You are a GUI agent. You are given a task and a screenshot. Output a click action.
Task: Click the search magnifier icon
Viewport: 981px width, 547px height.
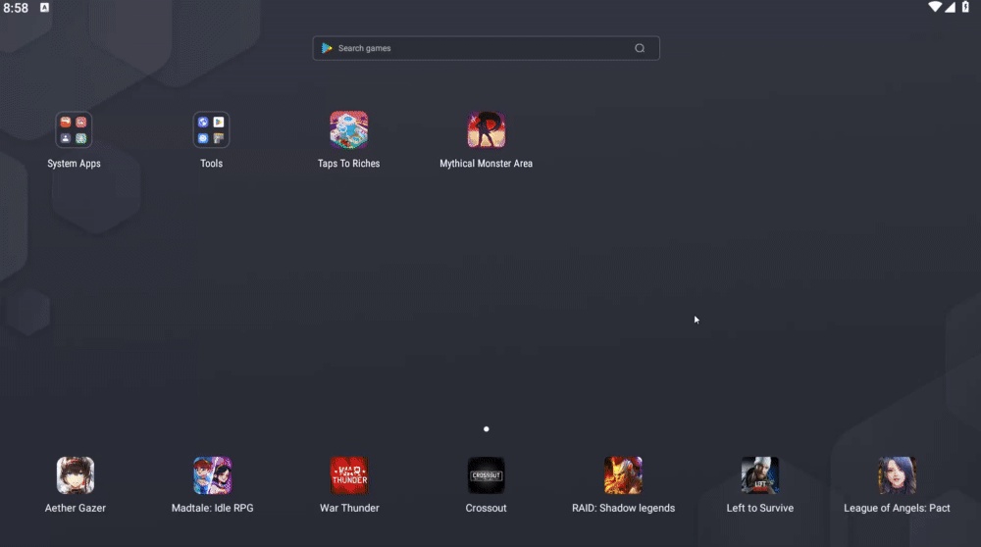pos(640,48)
